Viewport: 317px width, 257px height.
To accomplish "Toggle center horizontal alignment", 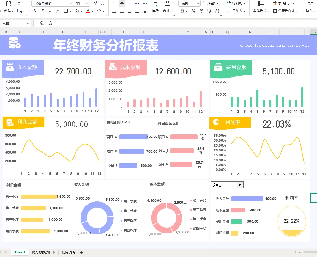I will pos(122,11).
